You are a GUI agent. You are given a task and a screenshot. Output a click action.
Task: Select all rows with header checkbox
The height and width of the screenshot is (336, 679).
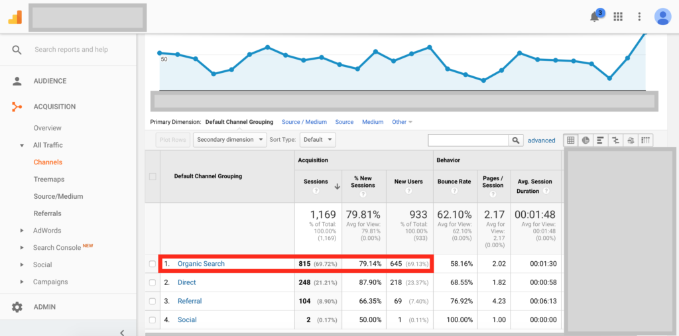coord(153,176)
